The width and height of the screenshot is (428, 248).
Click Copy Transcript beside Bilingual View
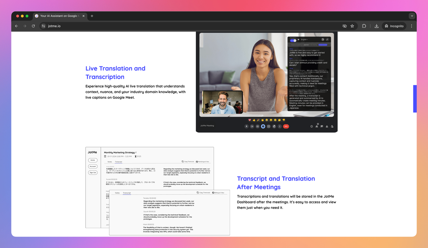tap(203, 192)
